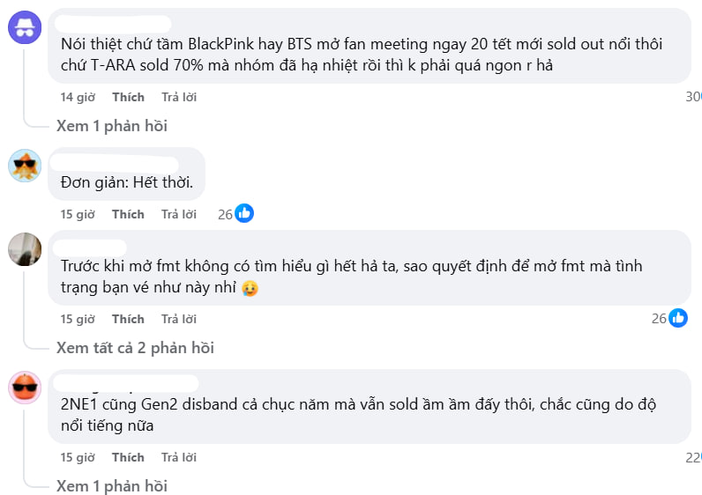Click the blue like reaction icon under 'Đơn giản: Hết thời.'
Screen dimensions: 702x495
point(244,213)
